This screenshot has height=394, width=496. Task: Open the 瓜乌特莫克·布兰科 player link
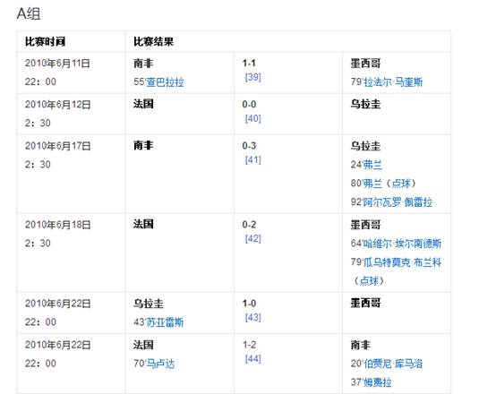[x=402, y=262]
